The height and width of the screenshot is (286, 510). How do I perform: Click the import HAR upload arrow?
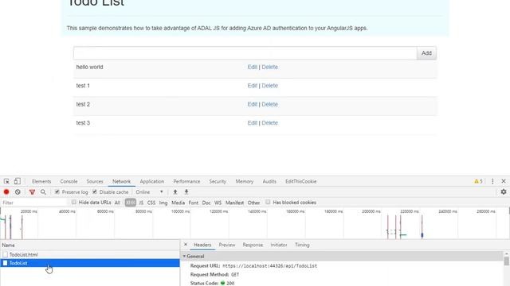[175, 192]
